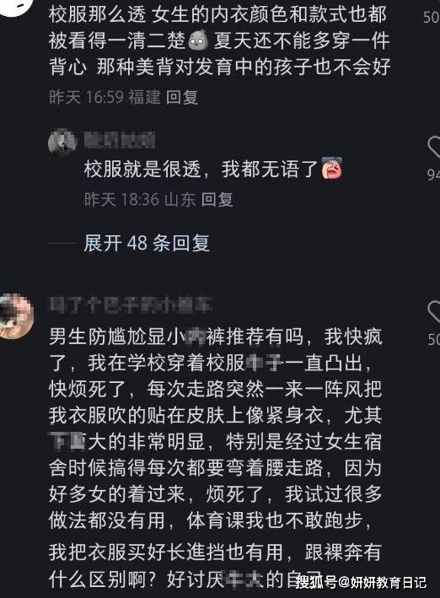
Task: Like the reply saying 校服就是很透
Action: 434,147
